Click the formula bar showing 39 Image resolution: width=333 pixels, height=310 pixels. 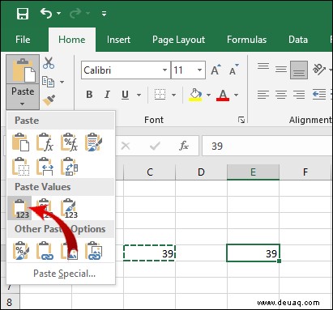(x=267, y=146)
